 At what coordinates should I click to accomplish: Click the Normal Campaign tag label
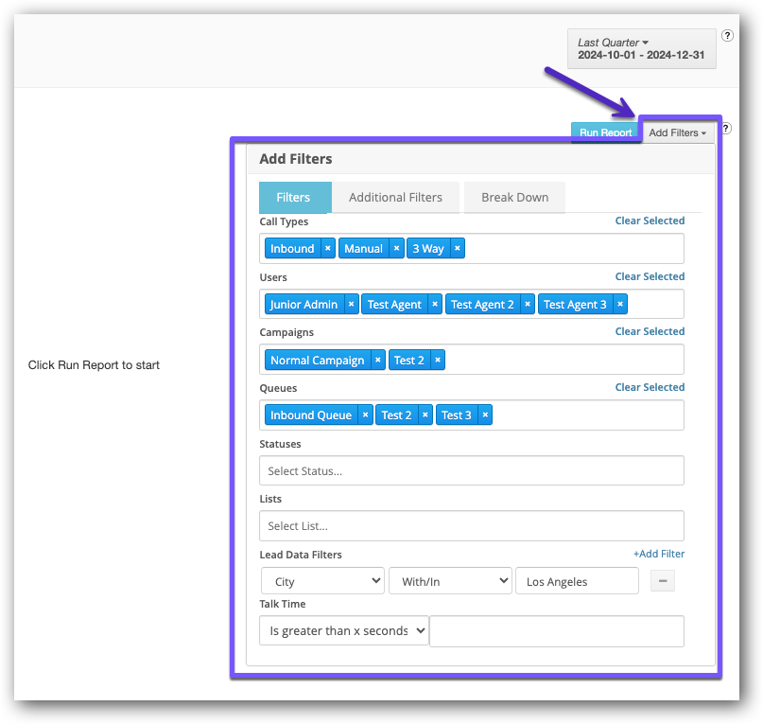318,360
